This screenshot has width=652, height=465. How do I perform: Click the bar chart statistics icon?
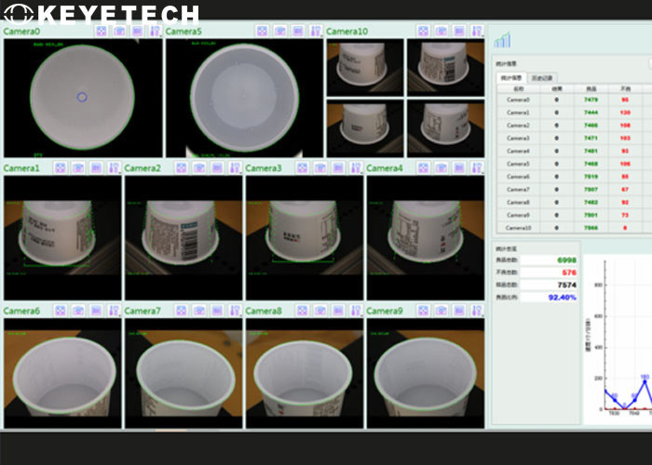coord(503,40)
